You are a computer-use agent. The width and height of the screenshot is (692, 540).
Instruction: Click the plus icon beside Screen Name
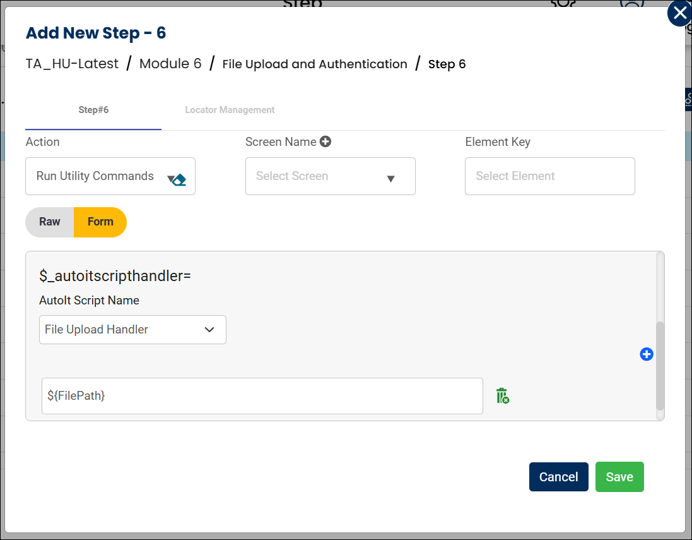tap(325, 142)
